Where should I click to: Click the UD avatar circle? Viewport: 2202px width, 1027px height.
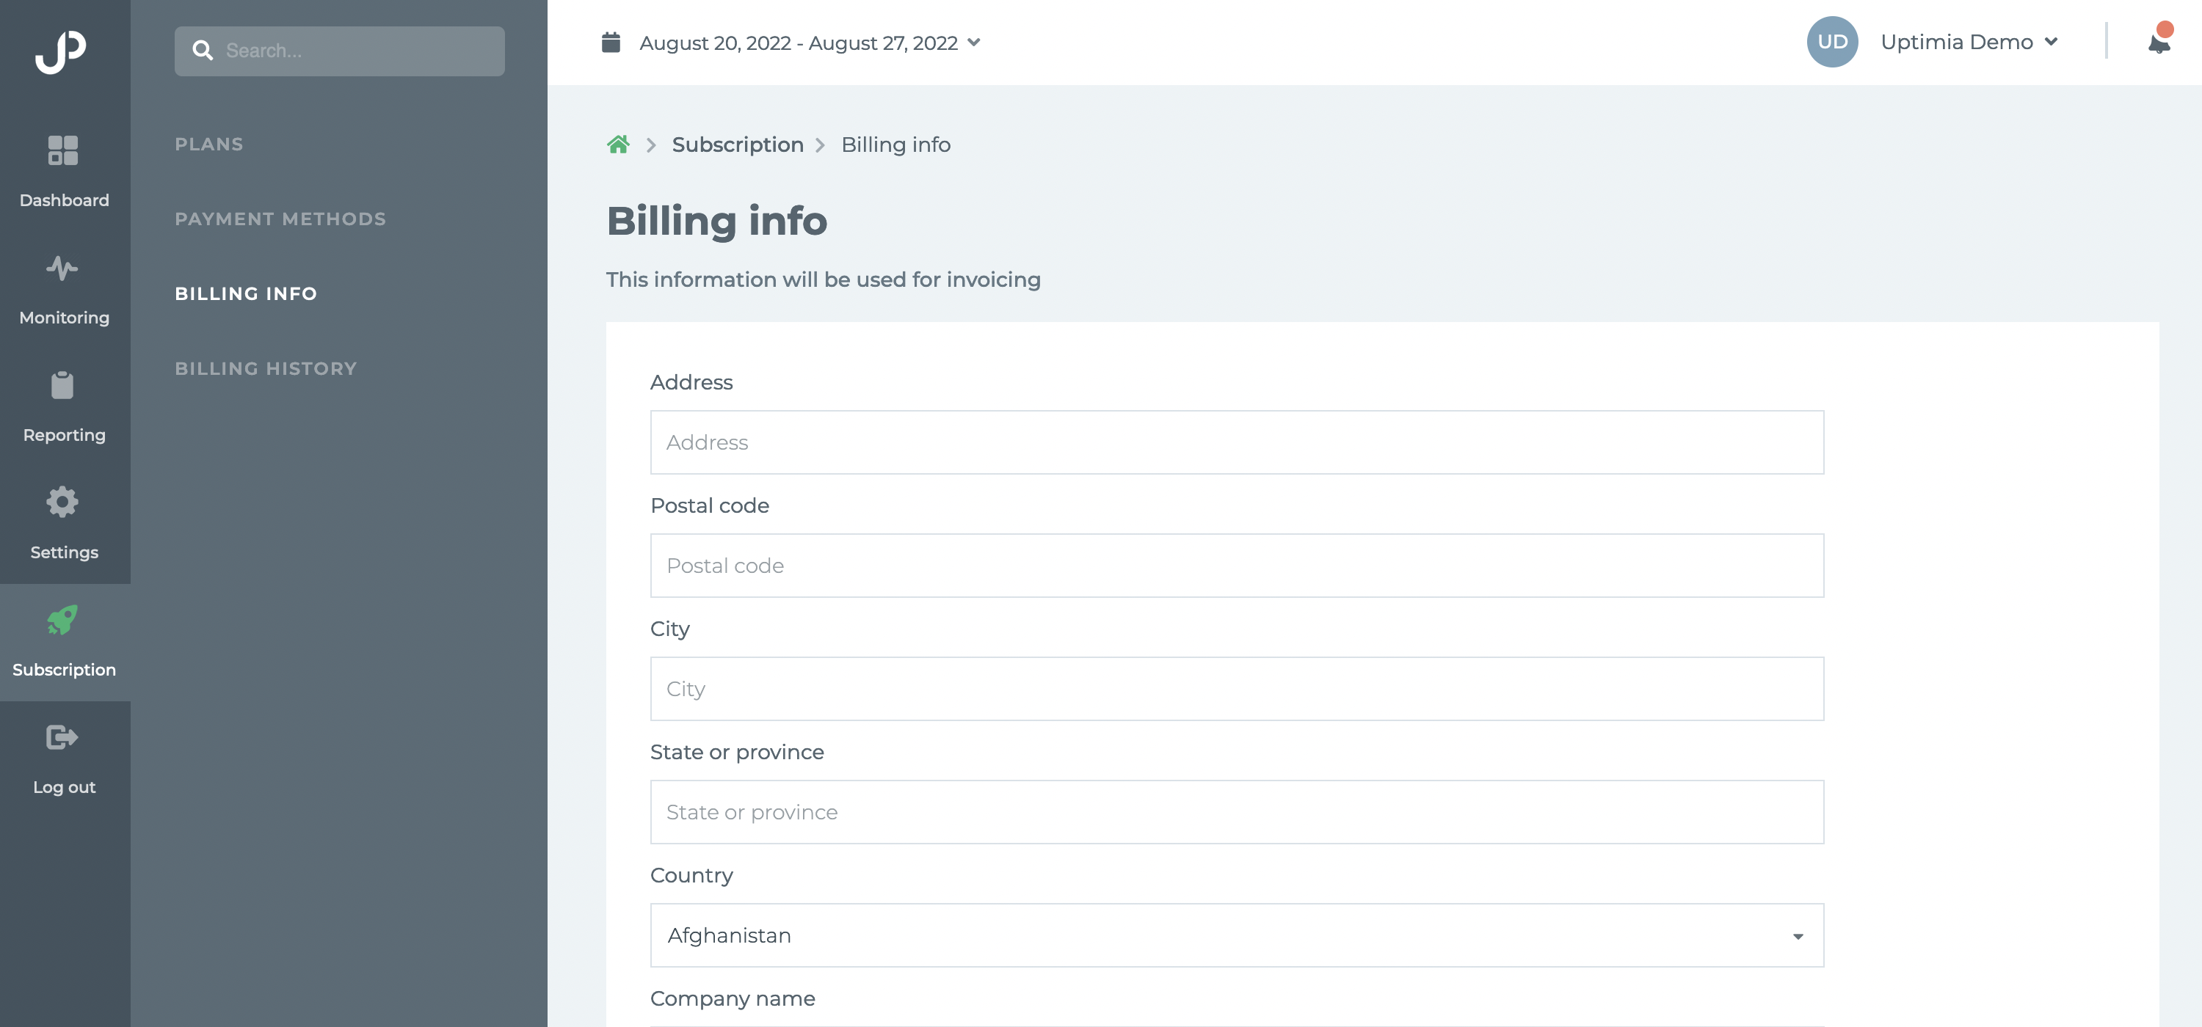pyautogui.click(x=1832, y=42)
